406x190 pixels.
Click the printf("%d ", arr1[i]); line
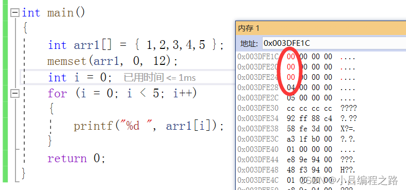click(149, 126)
